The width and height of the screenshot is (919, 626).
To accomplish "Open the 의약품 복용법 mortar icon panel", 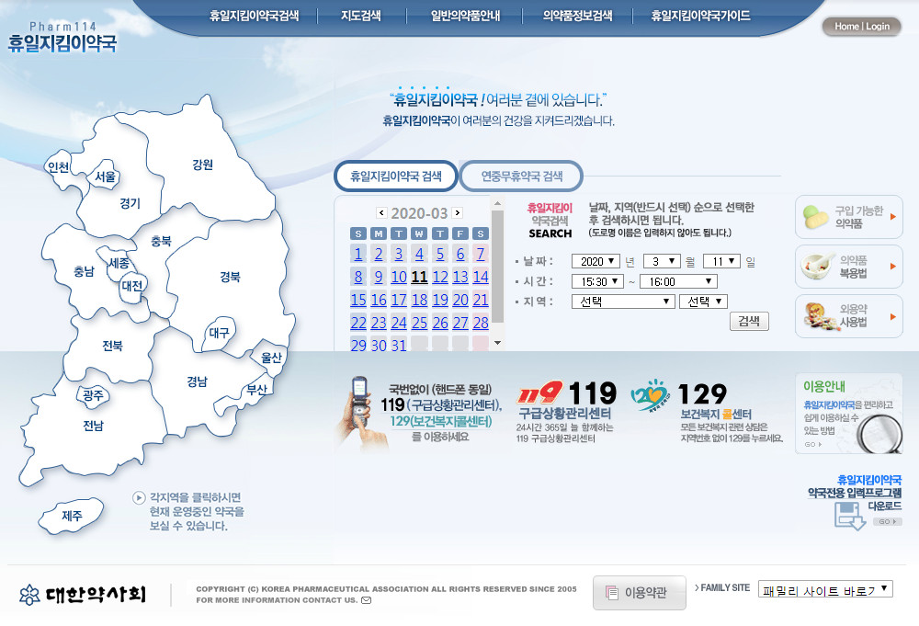I will click(848, 267).
